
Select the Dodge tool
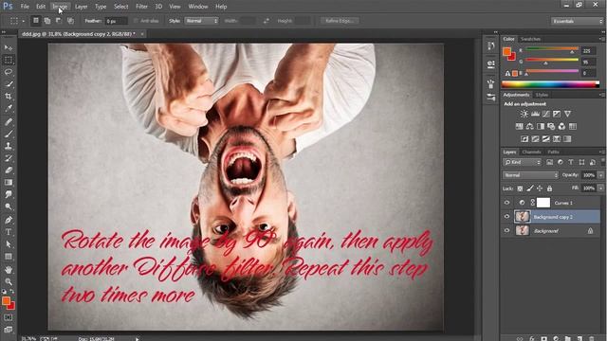[9, 206]
